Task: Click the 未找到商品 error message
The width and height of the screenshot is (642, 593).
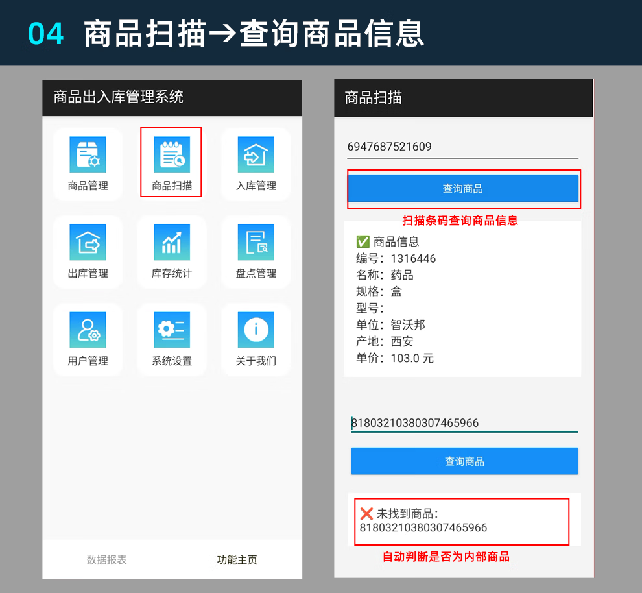Action: pos(423,520)
